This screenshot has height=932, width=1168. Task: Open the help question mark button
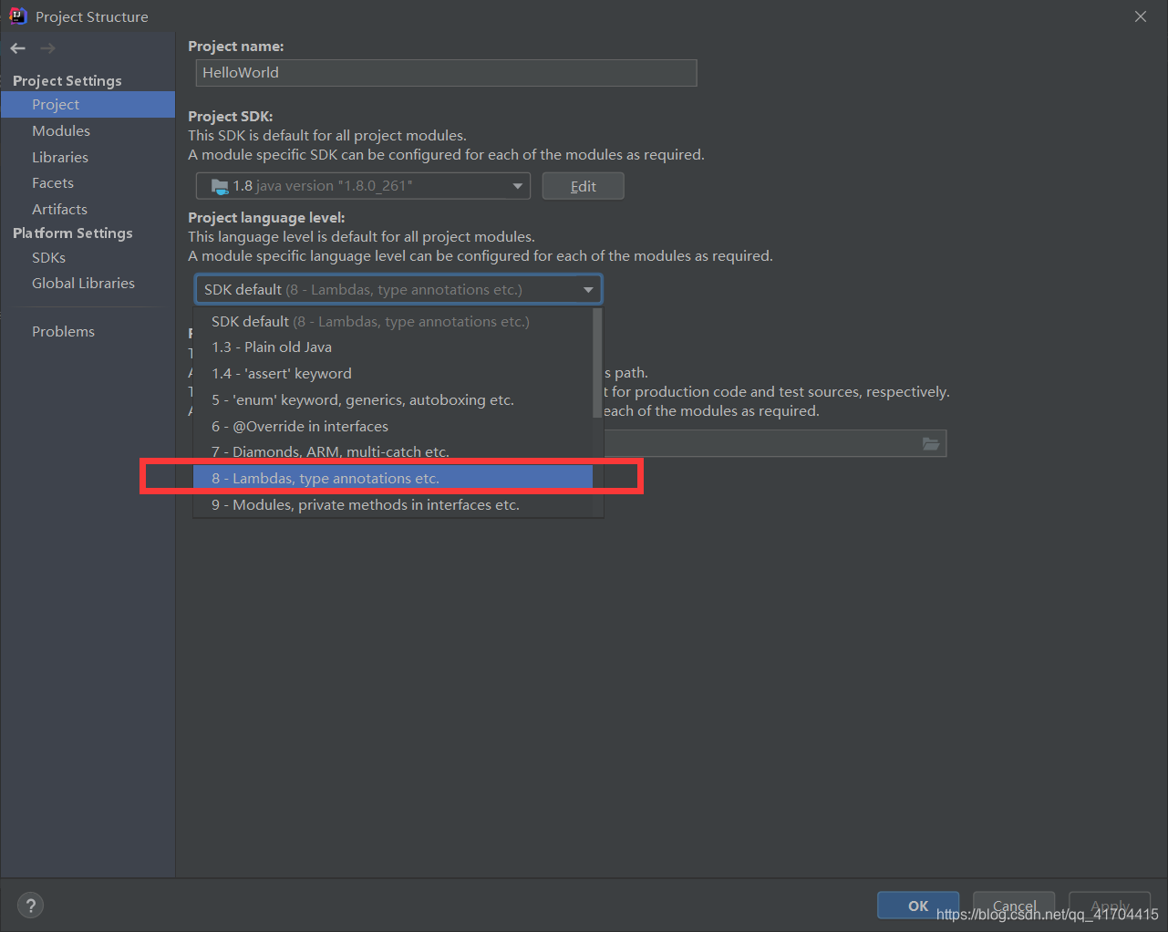30,906
